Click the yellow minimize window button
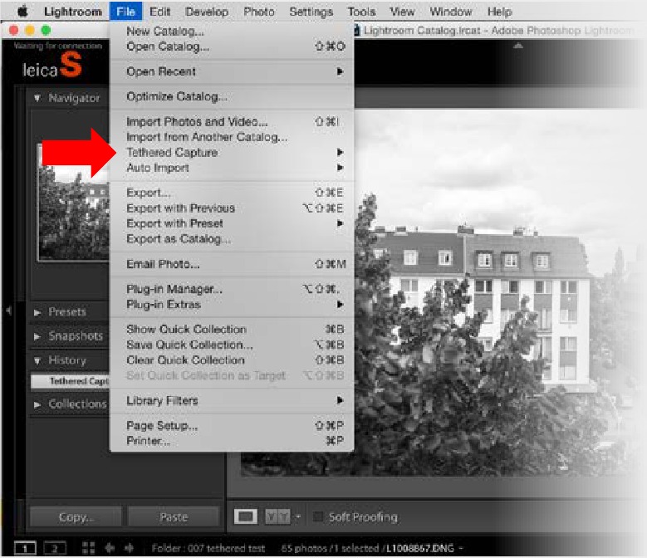 pyautogui.click(x=30, y=30)
